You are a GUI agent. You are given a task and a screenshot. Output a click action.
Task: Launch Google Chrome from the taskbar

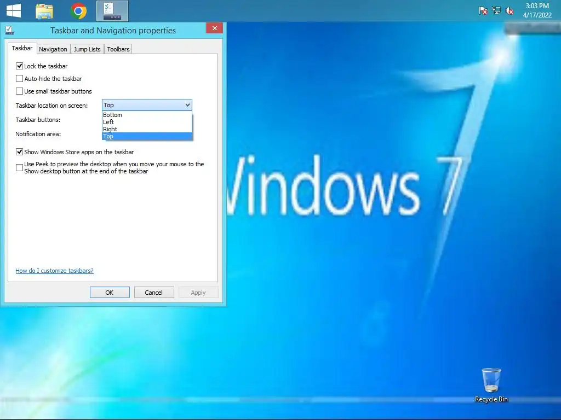[x=78, y=11]
